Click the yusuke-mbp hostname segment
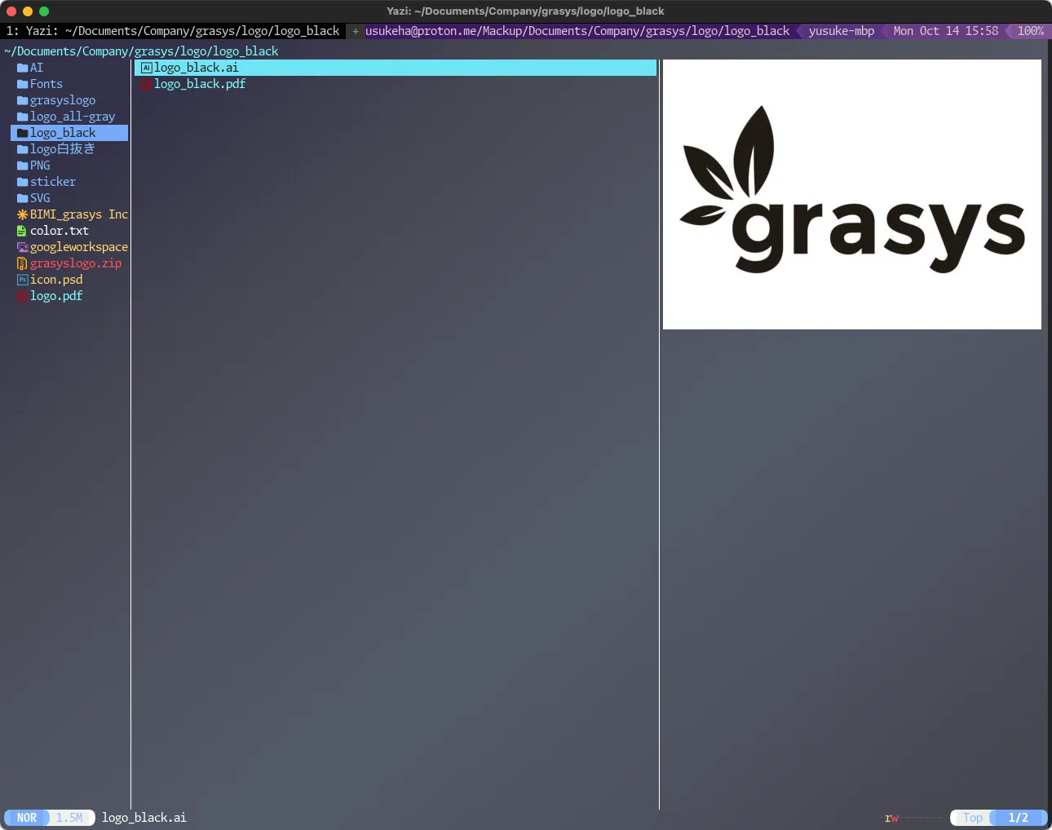The width and height of the screenshot is (1052, 830). coord(842,31)
